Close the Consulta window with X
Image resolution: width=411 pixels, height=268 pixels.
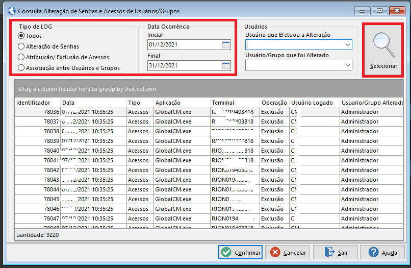coord(397,11)
